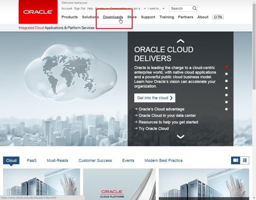Switch to the Events tab
Image resolution: width=256 pixels, height=200 pixels.
[128, 160]
